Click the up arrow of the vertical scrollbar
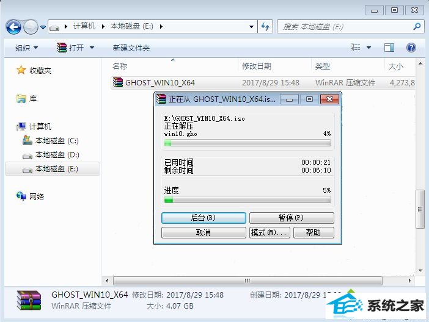The width and height of the screenshot is (429, 322). [x=420, y=64]
